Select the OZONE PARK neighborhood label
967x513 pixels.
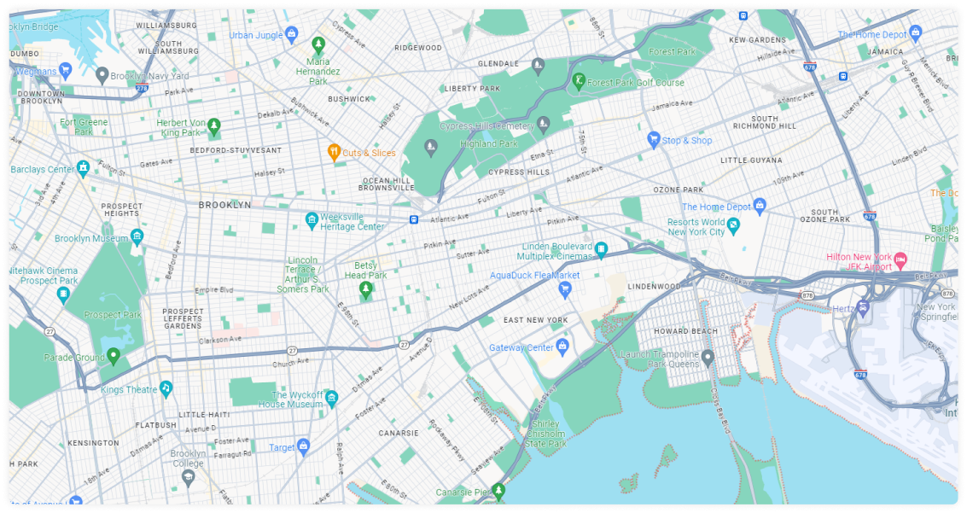point(679,189)
